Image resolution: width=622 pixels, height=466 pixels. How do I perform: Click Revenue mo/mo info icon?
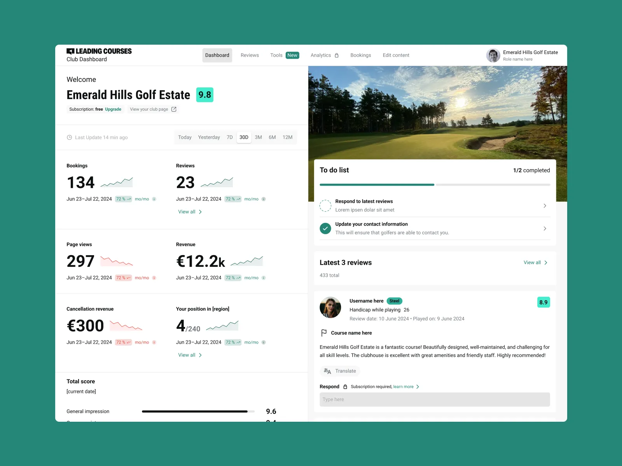point(264,278)
